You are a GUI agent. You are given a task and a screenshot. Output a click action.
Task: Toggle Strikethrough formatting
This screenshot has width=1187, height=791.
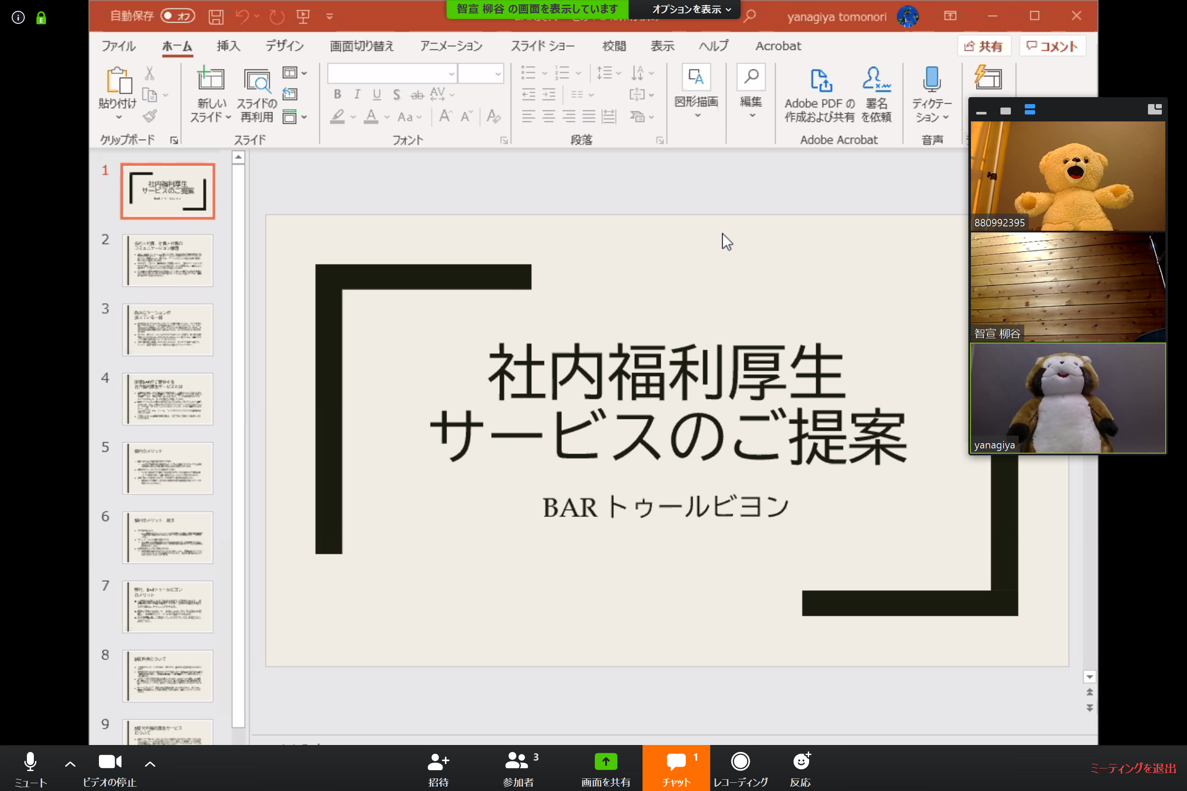click(x=417, y=95)
